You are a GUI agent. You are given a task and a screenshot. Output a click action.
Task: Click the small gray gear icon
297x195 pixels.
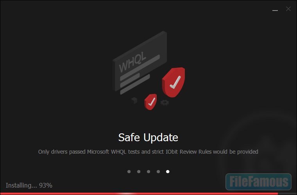(x=165, y=103)
